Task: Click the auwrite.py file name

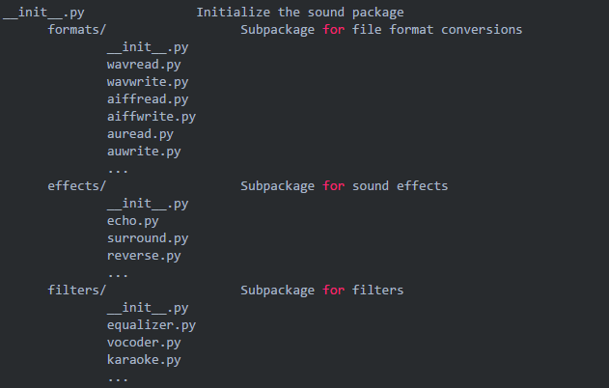Action: coord(144,152)
